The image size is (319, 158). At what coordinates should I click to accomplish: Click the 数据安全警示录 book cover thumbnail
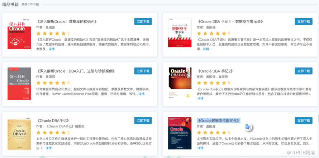point(180,33)
